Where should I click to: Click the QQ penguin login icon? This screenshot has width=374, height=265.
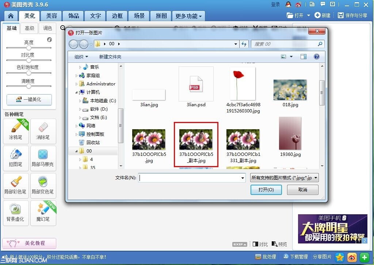(289, 4)
